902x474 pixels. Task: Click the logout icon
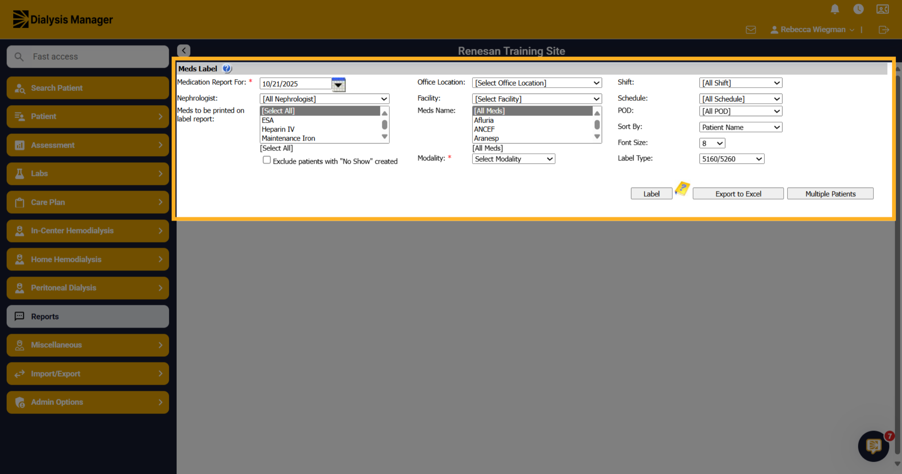(x=884, y=30)
